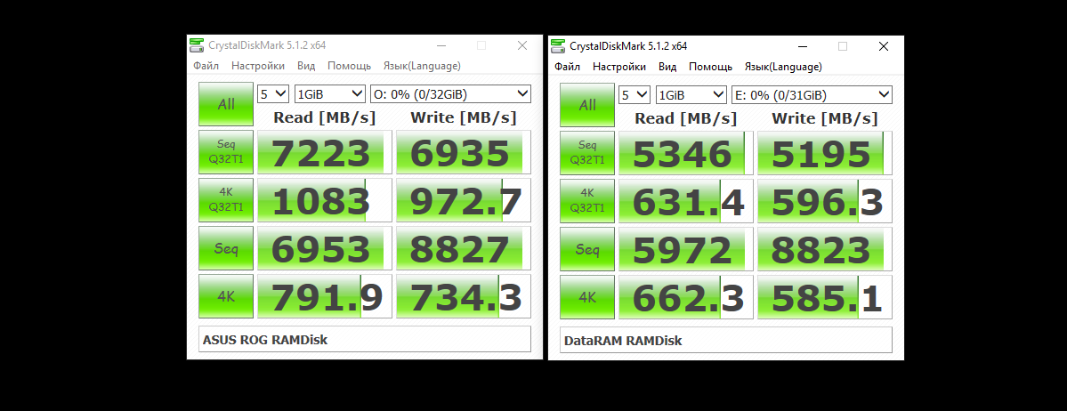Screen dimensions: 1067x411
Task: Click CrystalDiskMark app icon in left window title
Action: pos(197,45)
